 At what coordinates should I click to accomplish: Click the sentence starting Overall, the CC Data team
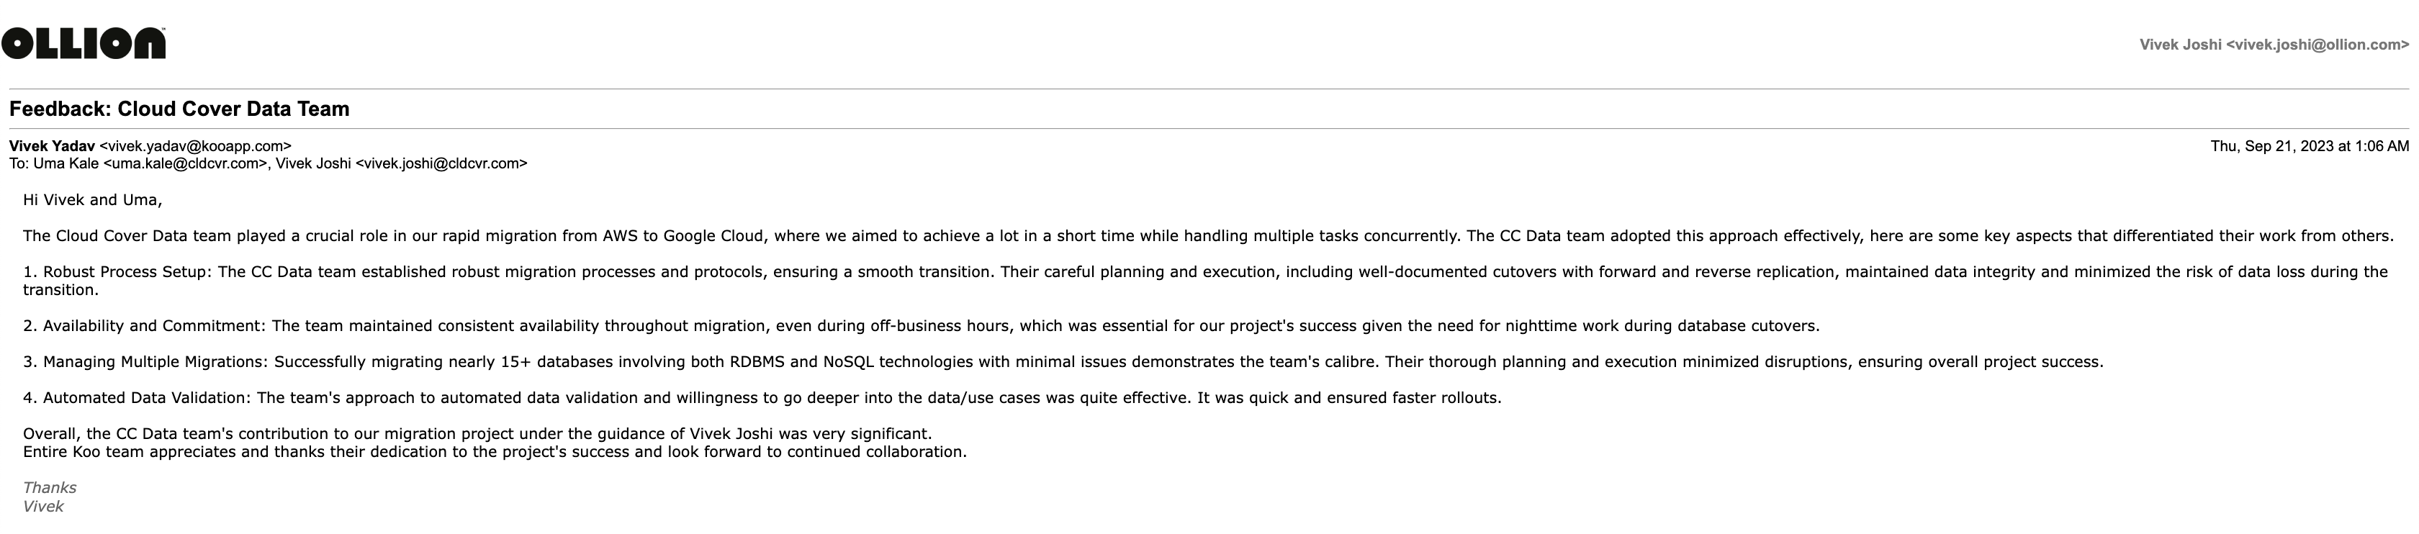477,433
